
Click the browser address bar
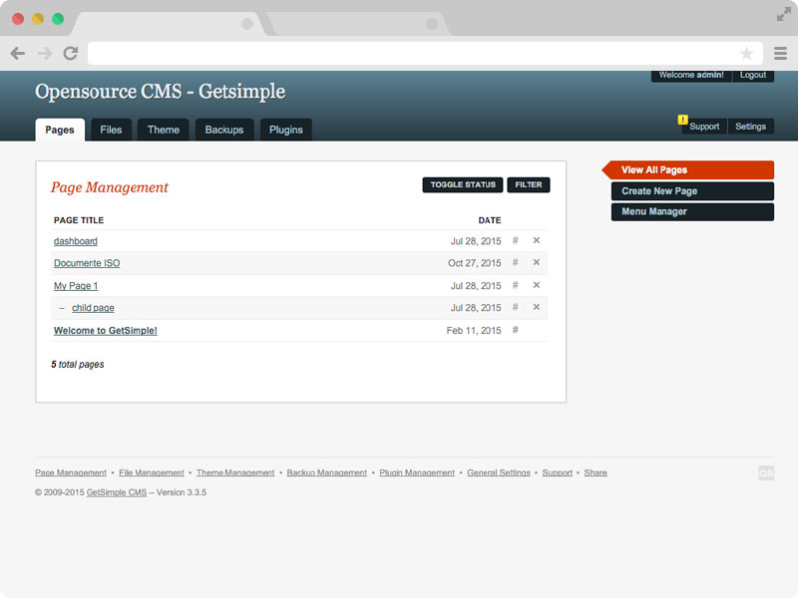pyautogui.click(x=425, y=53)
